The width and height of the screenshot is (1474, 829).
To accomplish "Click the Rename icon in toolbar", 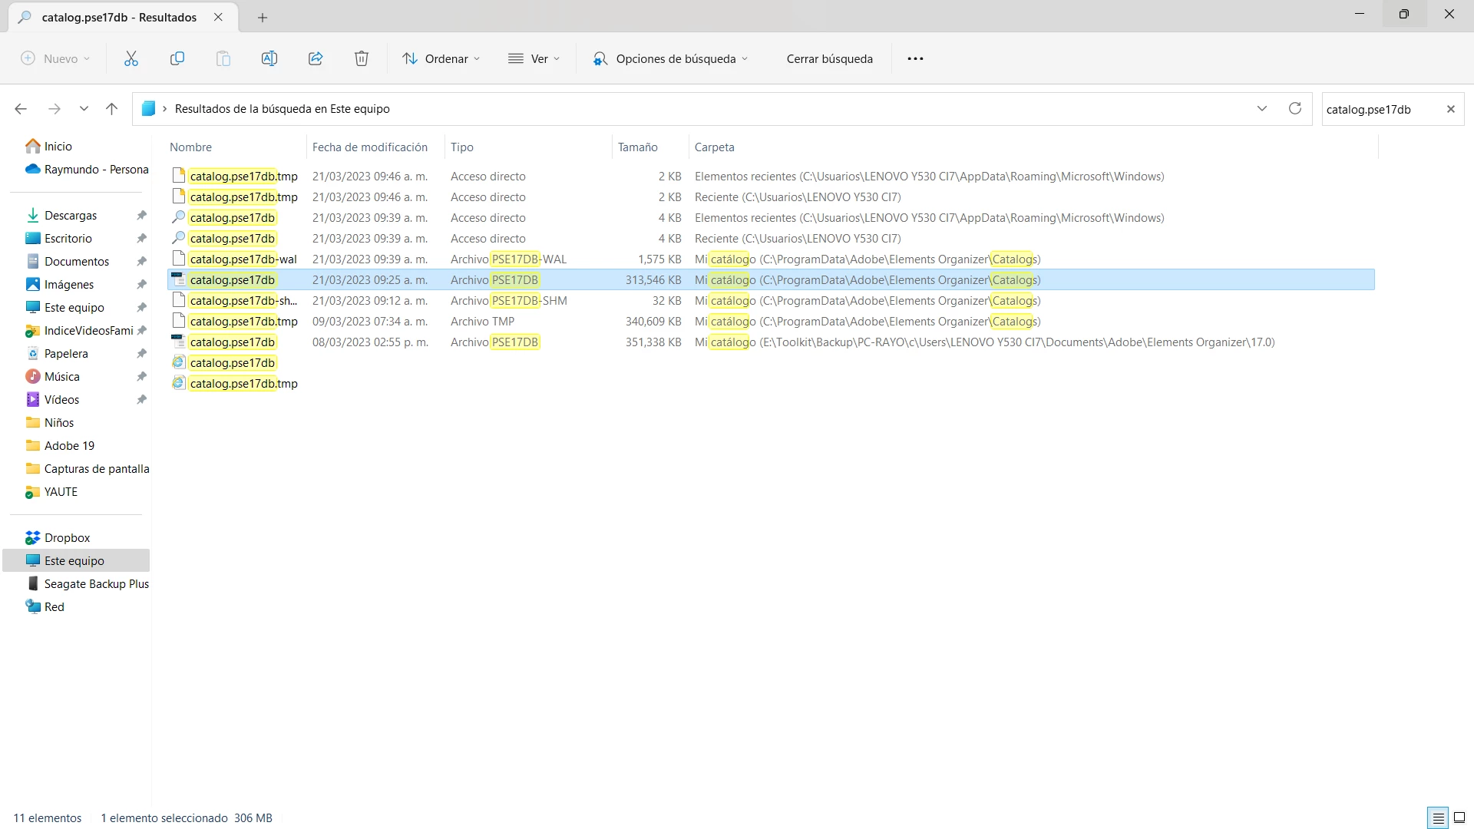I will click(x=269, y=58).
